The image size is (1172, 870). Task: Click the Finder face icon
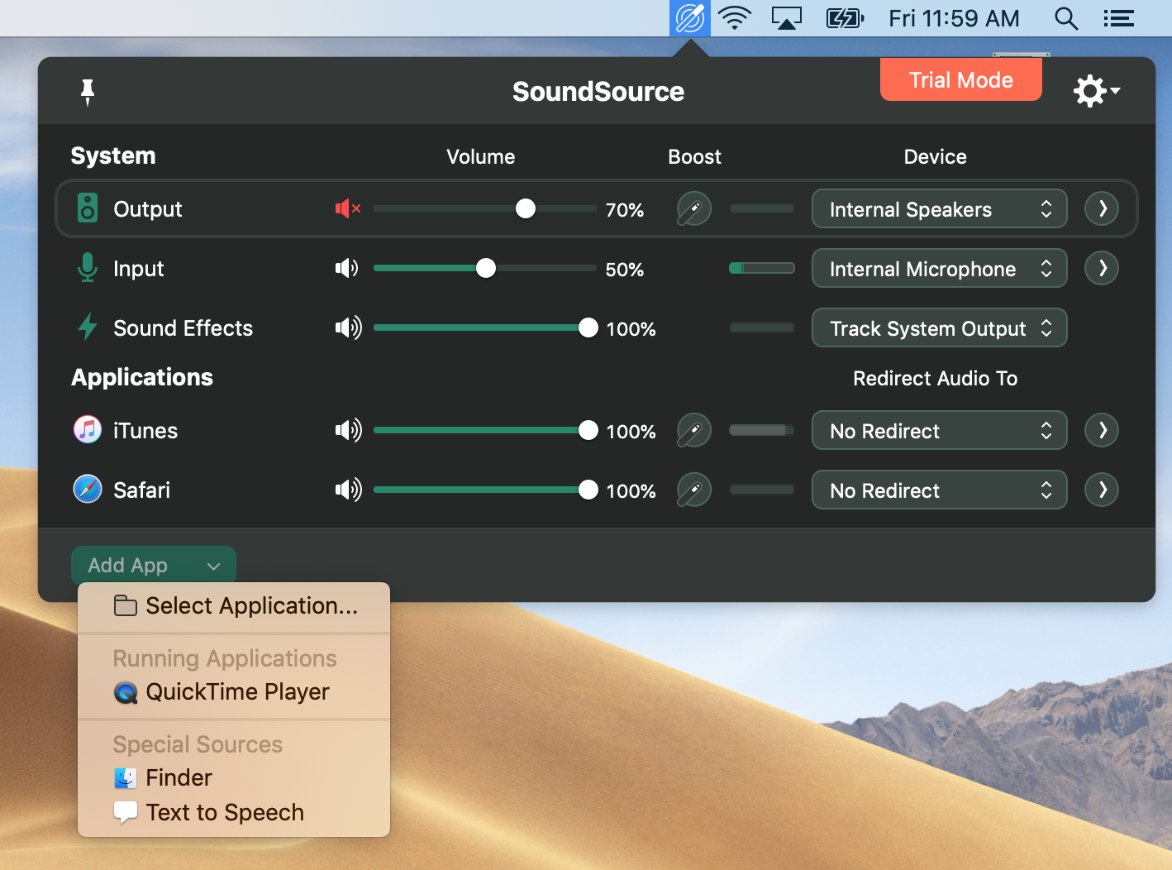[126, 778]
